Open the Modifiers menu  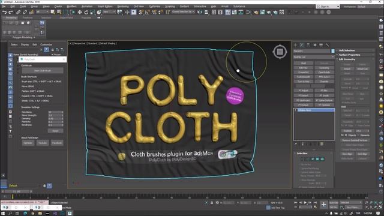(x=72, y=6)
